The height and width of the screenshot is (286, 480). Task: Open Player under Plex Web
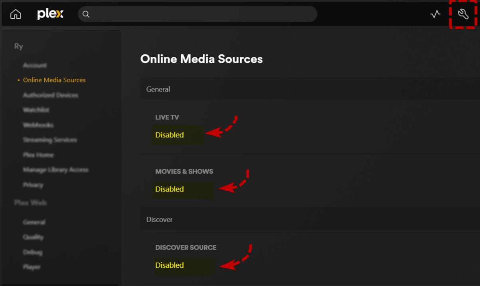32,267
